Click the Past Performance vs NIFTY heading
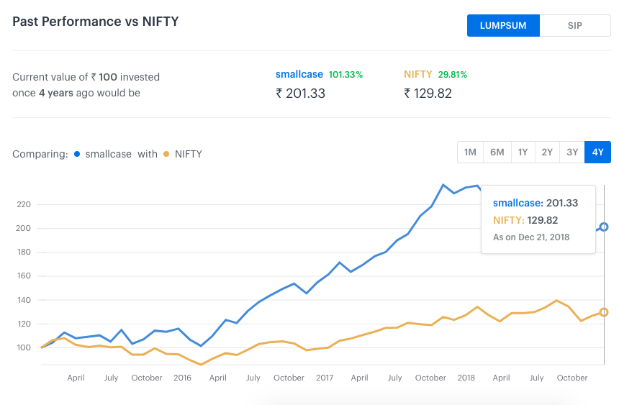 pos(96,22)
